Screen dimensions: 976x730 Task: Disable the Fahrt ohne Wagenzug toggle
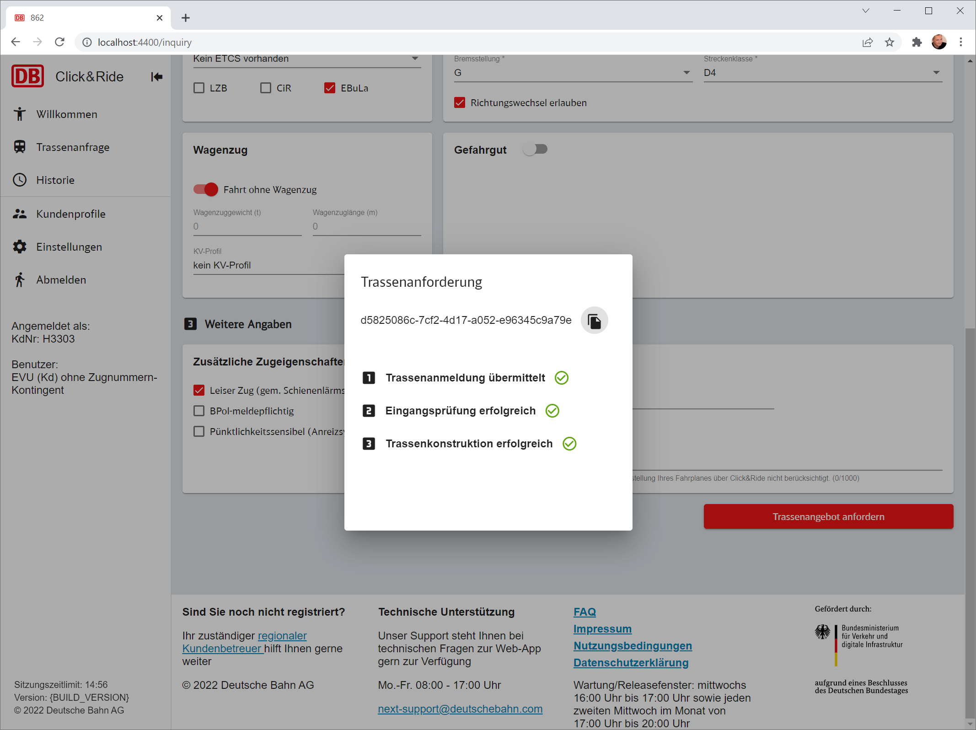pyautogui.click(x=206, y=189)
